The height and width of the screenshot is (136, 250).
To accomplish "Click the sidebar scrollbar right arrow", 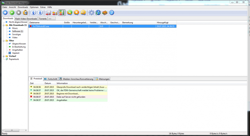I will coord(26,130).
